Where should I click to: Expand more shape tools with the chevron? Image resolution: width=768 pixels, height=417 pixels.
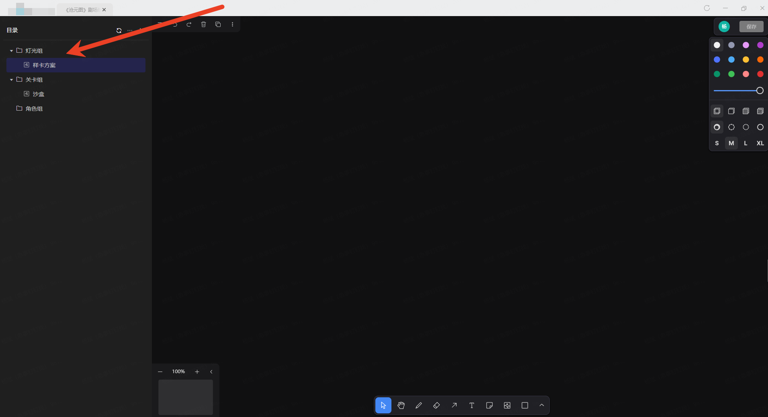click(x=542, y=405)
